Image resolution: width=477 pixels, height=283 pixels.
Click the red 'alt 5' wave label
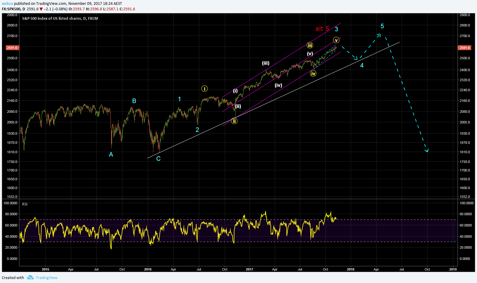[322, 29]
